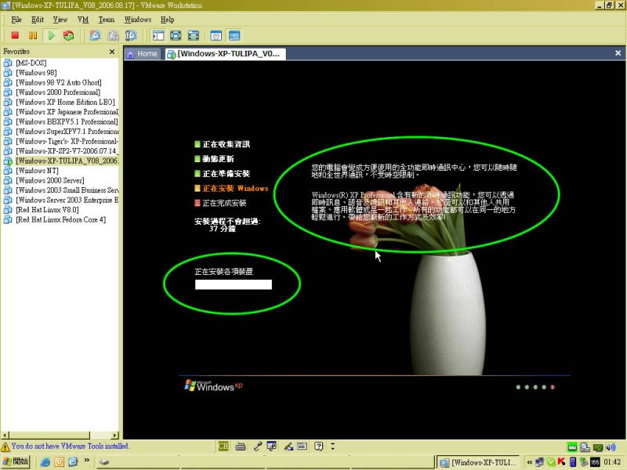
Task: Select [Windows XP Japanese Professional] favorite
Action: point(67,112)
